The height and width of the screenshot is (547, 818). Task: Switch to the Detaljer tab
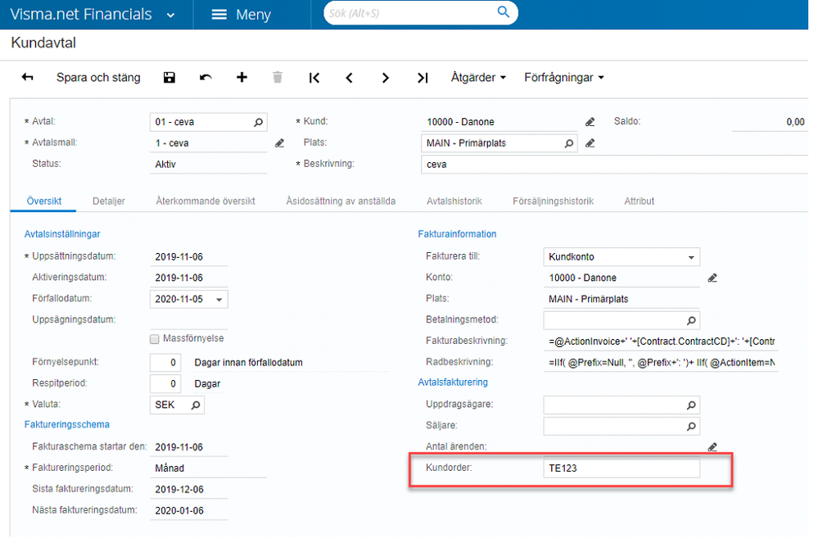[109, 201]
